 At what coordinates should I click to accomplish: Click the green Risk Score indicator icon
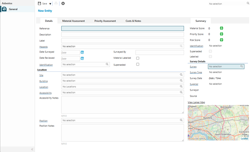(222, 40)
